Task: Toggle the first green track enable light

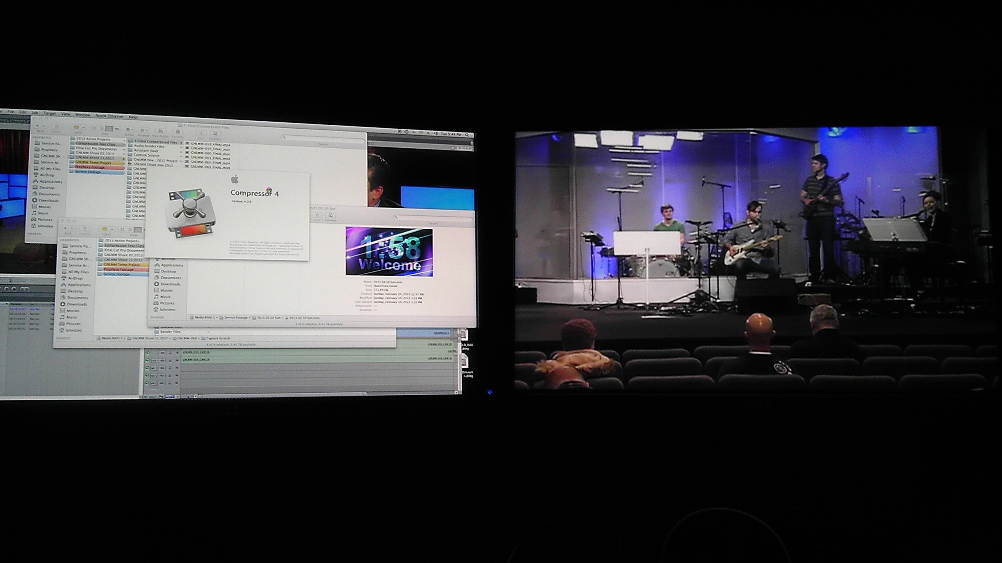Action: click(148, 353)
